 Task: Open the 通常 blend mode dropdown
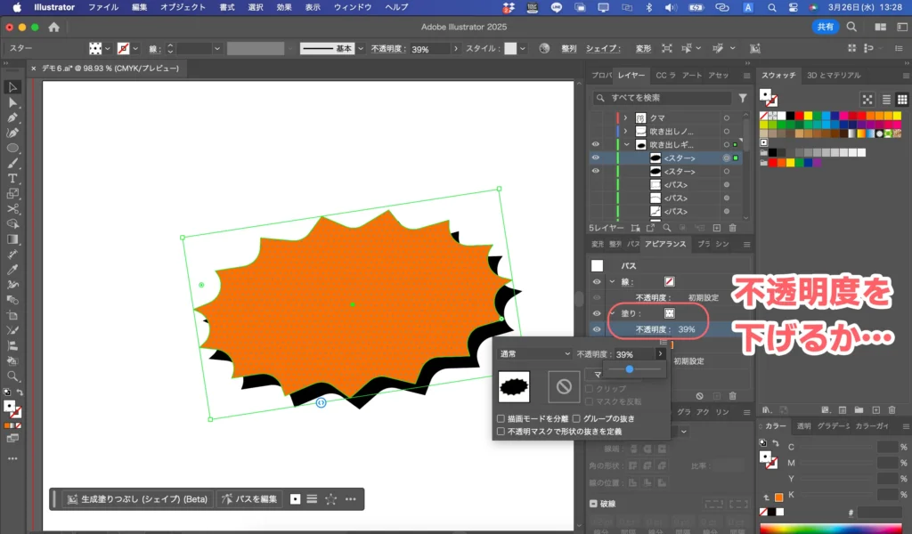(x=534, y=354)
